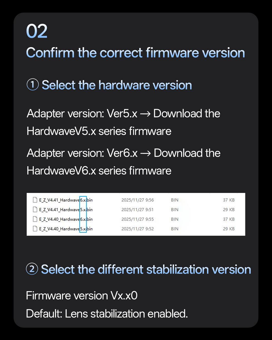
Task: Click "Select the different stabilization version" heading
Action: point(146,269)
